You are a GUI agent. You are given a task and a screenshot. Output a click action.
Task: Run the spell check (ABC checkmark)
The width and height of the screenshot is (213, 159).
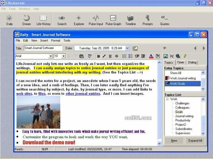tap(90, 56)
